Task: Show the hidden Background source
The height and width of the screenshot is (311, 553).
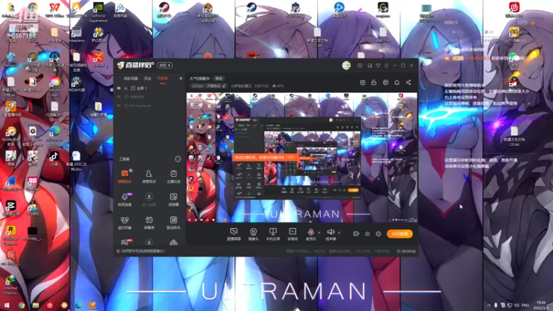Action: 119,106
